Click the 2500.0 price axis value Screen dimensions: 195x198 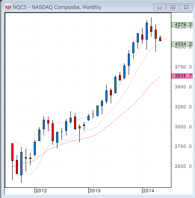(x=183, y=166)
